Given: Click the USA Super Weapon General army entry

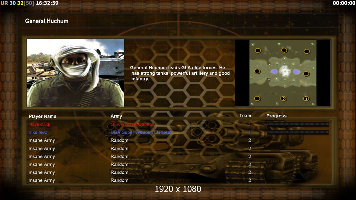Looking at the screenshot, I should pos(141,132).
